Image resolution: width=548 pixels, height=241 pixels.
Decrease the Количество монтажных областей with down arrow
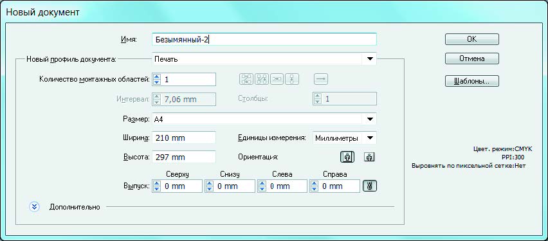click(157, 82)
